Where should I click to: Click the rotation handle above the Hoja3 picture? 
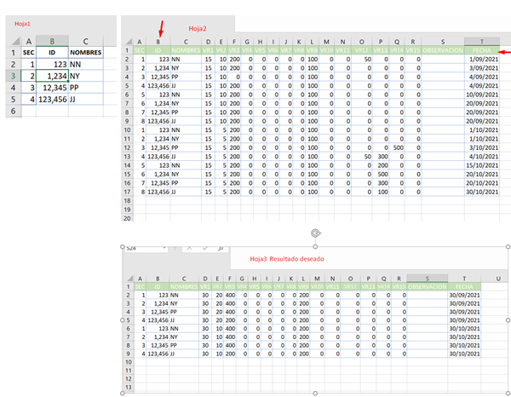click(315, 233)
